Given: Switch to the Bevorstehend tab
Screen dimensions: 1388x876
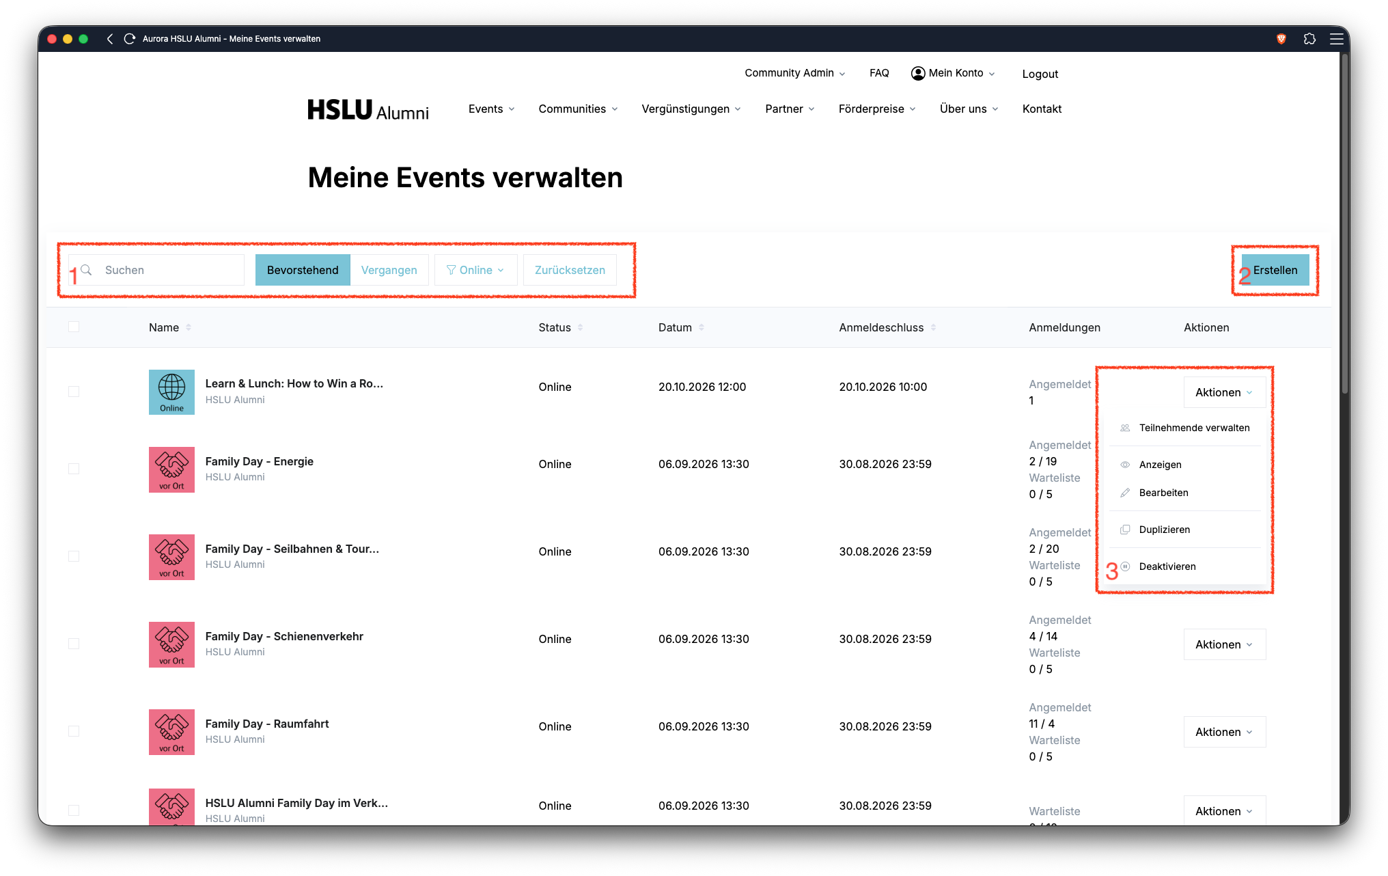Looking at the screenshot, I should (x=303, y=270).
